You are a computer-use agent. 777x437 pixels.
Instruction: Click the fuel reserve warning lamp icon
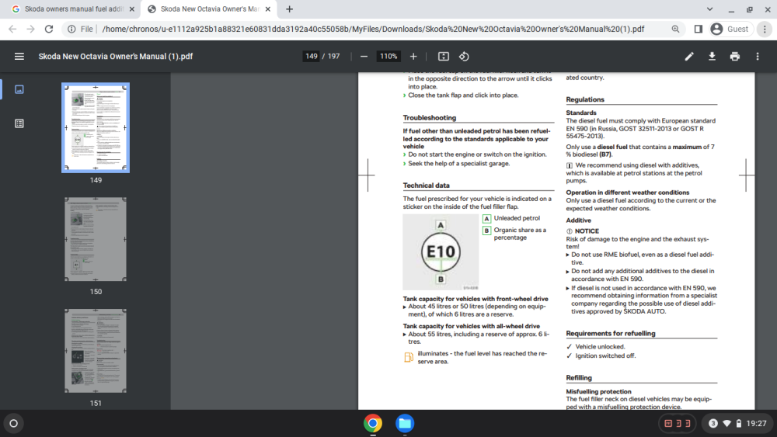tap(409, 357)
